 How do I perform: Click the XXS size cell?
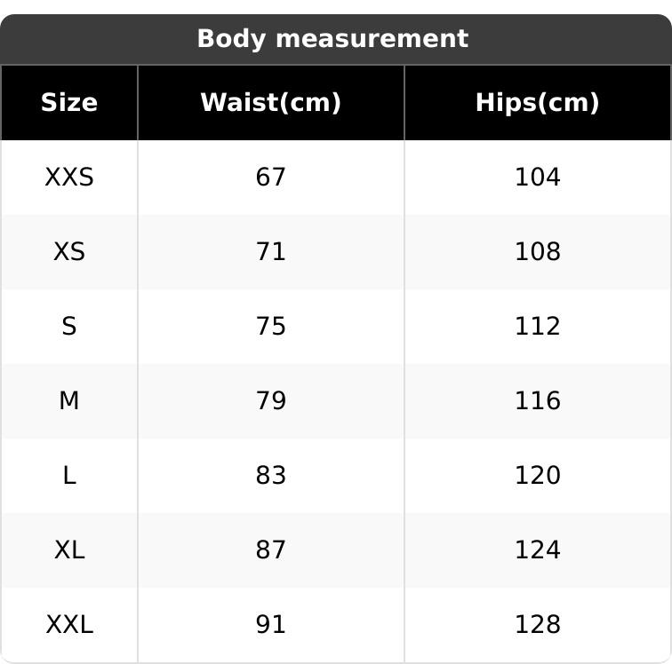pos(69,178)
